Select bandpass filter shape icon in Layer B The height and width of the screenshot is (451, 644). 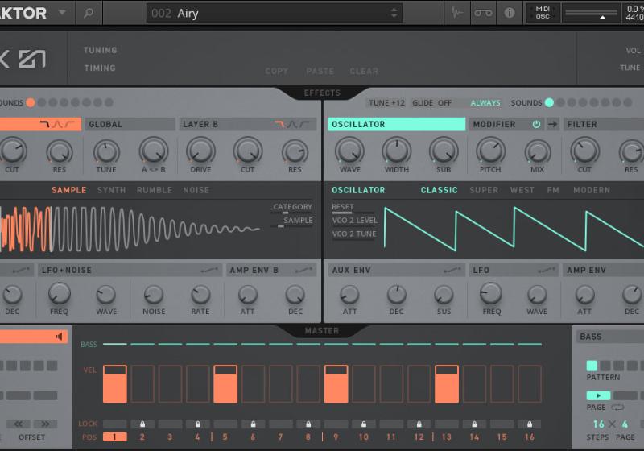tap(292, 124)
